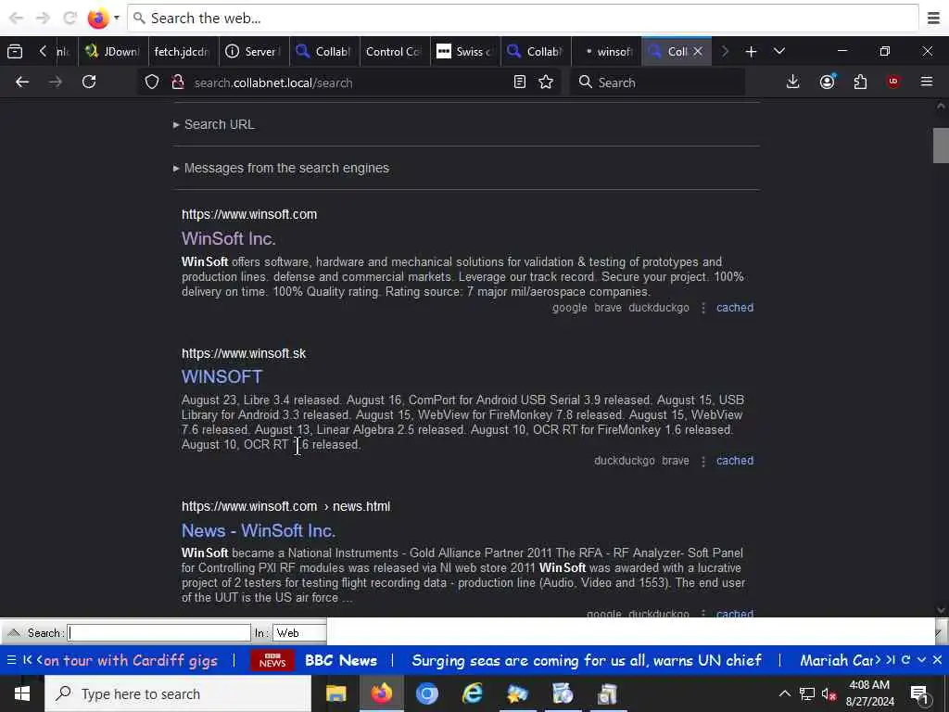The image size is (949, 712).
Task: Close the active Coll tab
Action: pos(698,52)
